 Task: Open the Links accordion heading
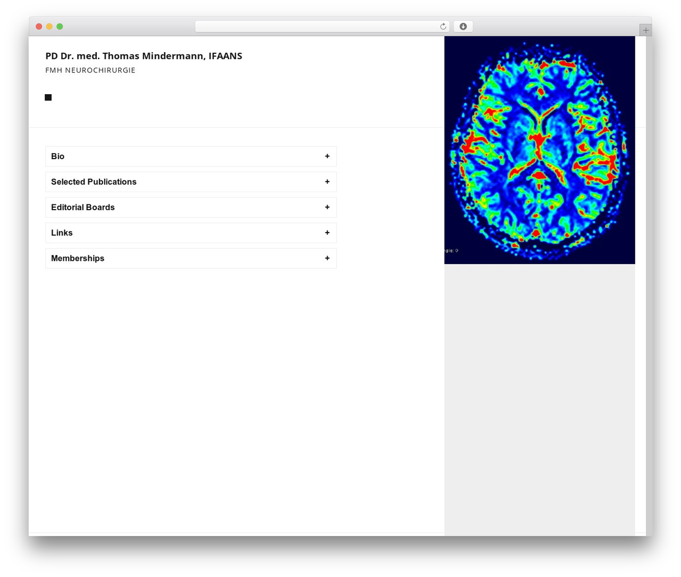click(x=191, y=233)
